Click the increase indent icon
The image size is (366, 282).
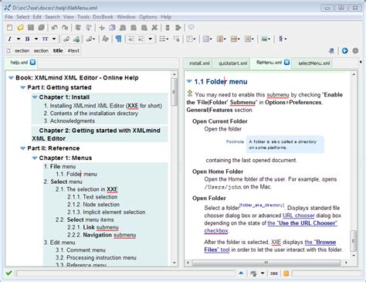point(141,39)
